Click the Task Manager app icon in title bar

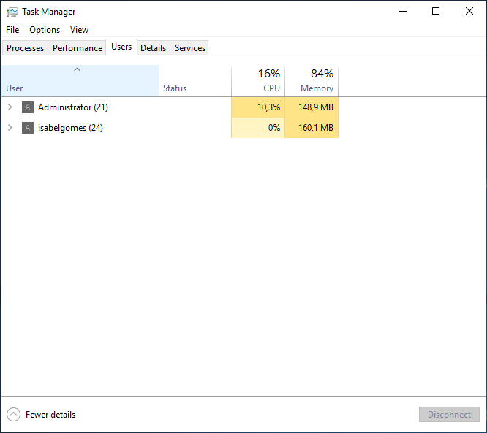pos(12,12)
